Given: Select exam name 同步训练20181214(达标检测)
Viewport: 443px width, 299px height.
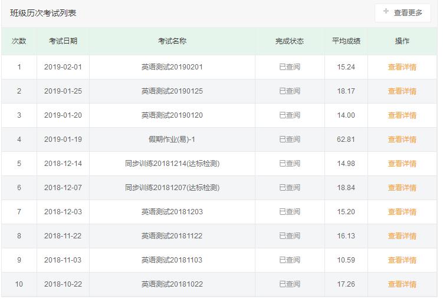Looking at the screenshot, I should [172, 164].
